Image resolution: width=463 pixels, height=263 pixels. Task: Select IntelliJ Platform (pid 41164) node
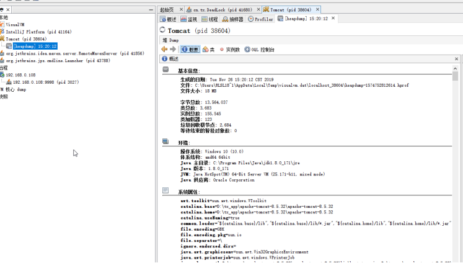click(38, 32)
